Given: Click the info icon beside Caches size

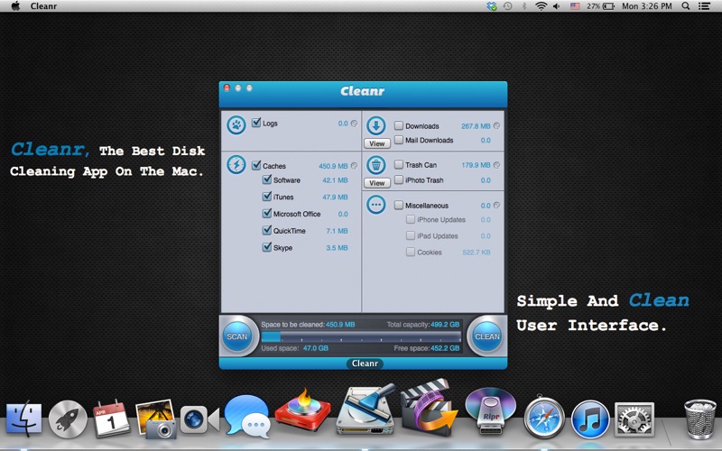Looking at the screenshot, I should coord(354,166).
